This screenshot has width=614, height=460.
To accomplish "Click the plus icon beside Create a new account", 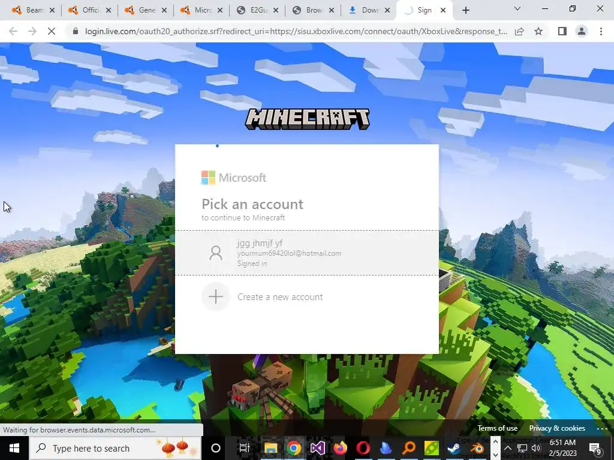I will (215, 297).
